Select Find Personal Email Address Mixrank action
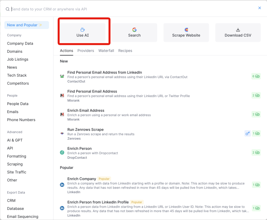This screenshot has height=220, width=267. tap(160, 96)
